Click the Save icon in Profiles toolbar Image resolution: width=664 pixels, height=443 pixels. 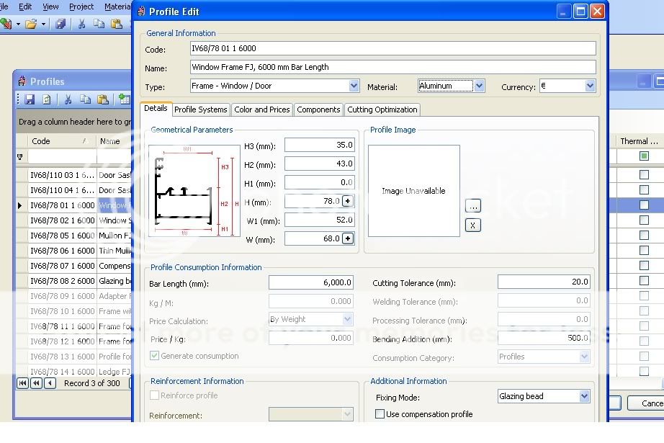pyautogui.click(x=30, y=100)
